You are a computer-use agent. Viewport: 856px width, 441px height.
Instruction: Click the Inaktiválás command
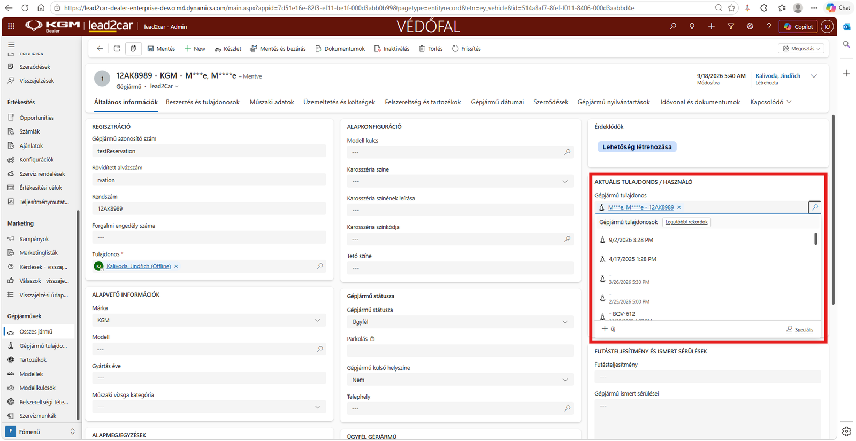pos(392,49)
